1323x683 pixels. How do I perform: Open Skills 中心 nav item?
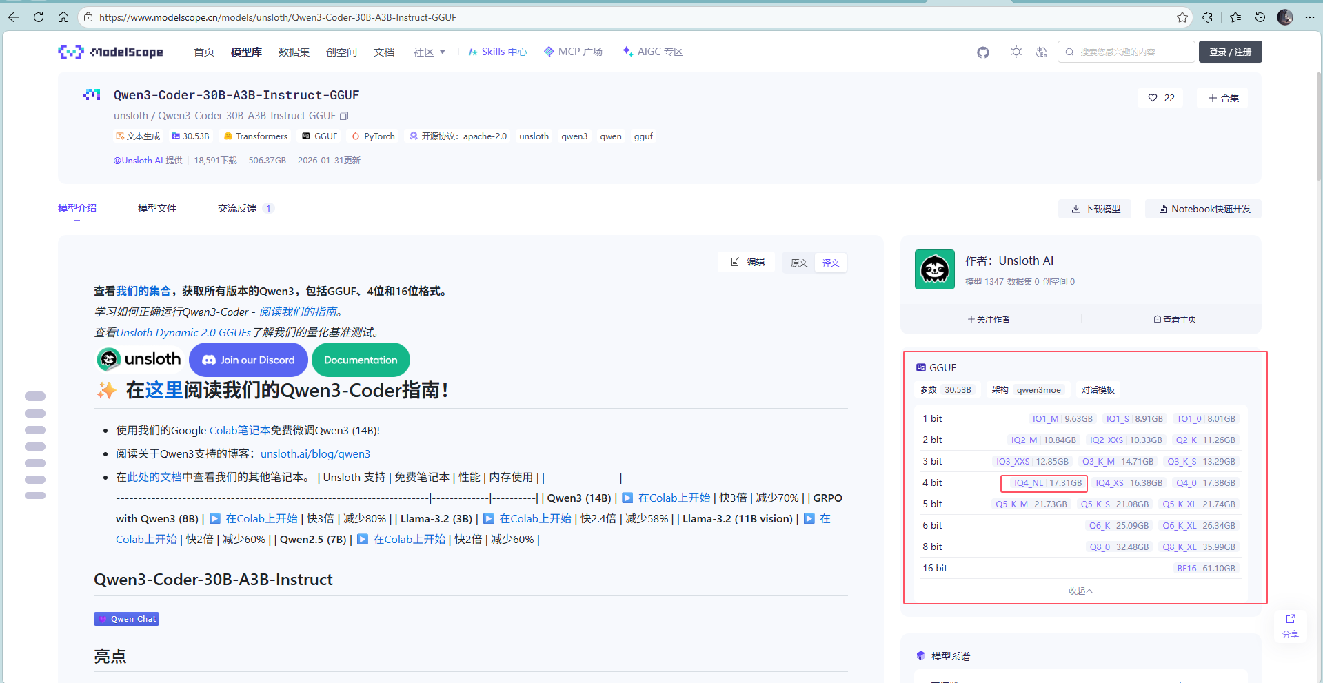pyautogui.click(x=497, y=52)
